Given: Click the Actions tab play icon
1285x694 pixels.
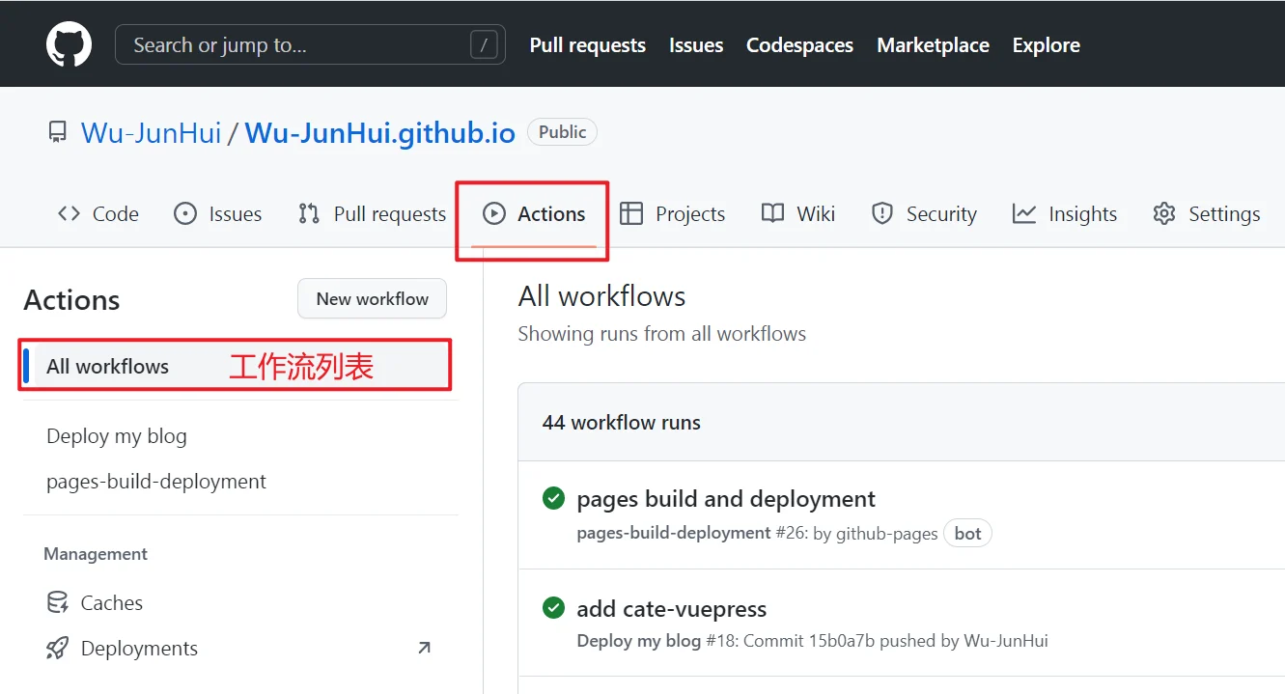Looking at the screenshot, I should [494, 213].
